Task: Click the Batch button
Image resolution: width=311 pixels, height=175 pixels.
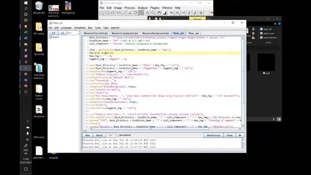Action: [99, 135]
